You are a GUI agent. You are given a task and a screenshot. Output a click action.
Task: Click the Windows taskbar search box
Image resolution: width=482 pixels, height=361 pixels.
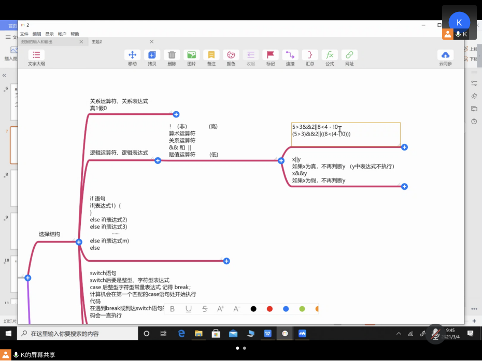pyautogui.click(x=78, y=334)
